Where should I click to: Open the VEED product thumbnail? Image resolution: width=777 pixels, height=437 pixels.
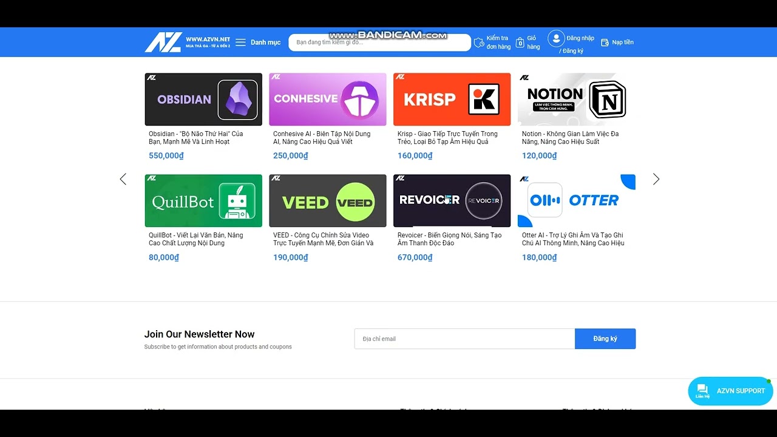point(328,201)
